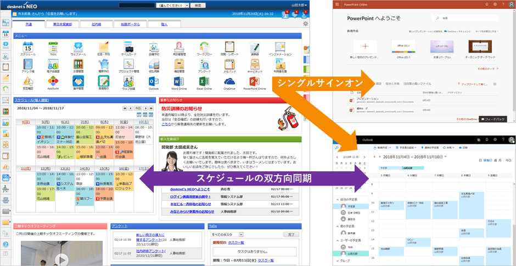Screen dimensions: 516x266
Task: Open the スケジュール calendar icon in menu
Action: (x=28, y=48)
